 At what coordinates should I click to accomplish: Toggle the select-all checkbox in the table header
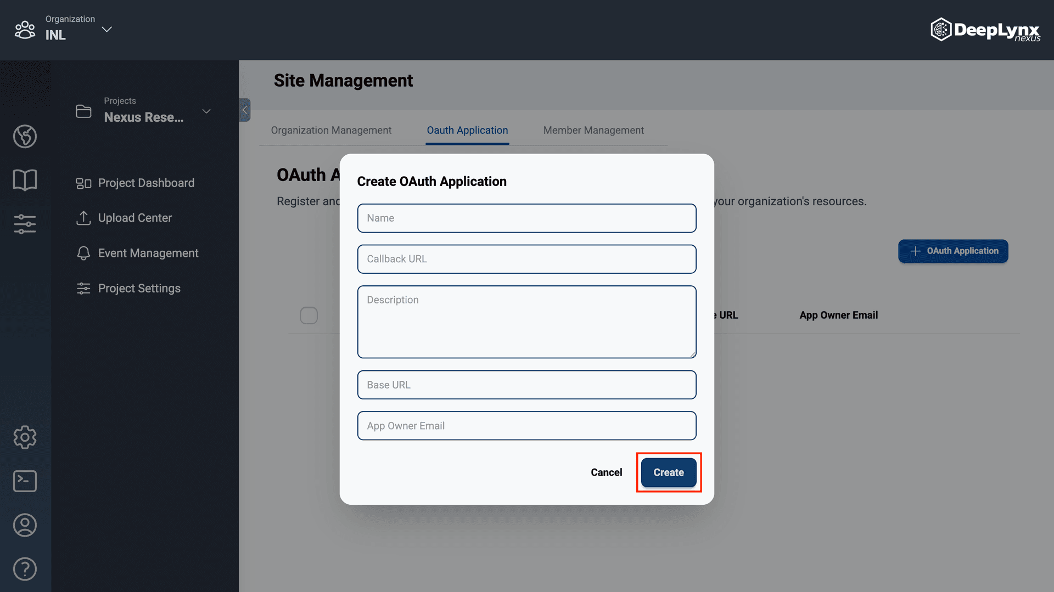pos(309,315)
